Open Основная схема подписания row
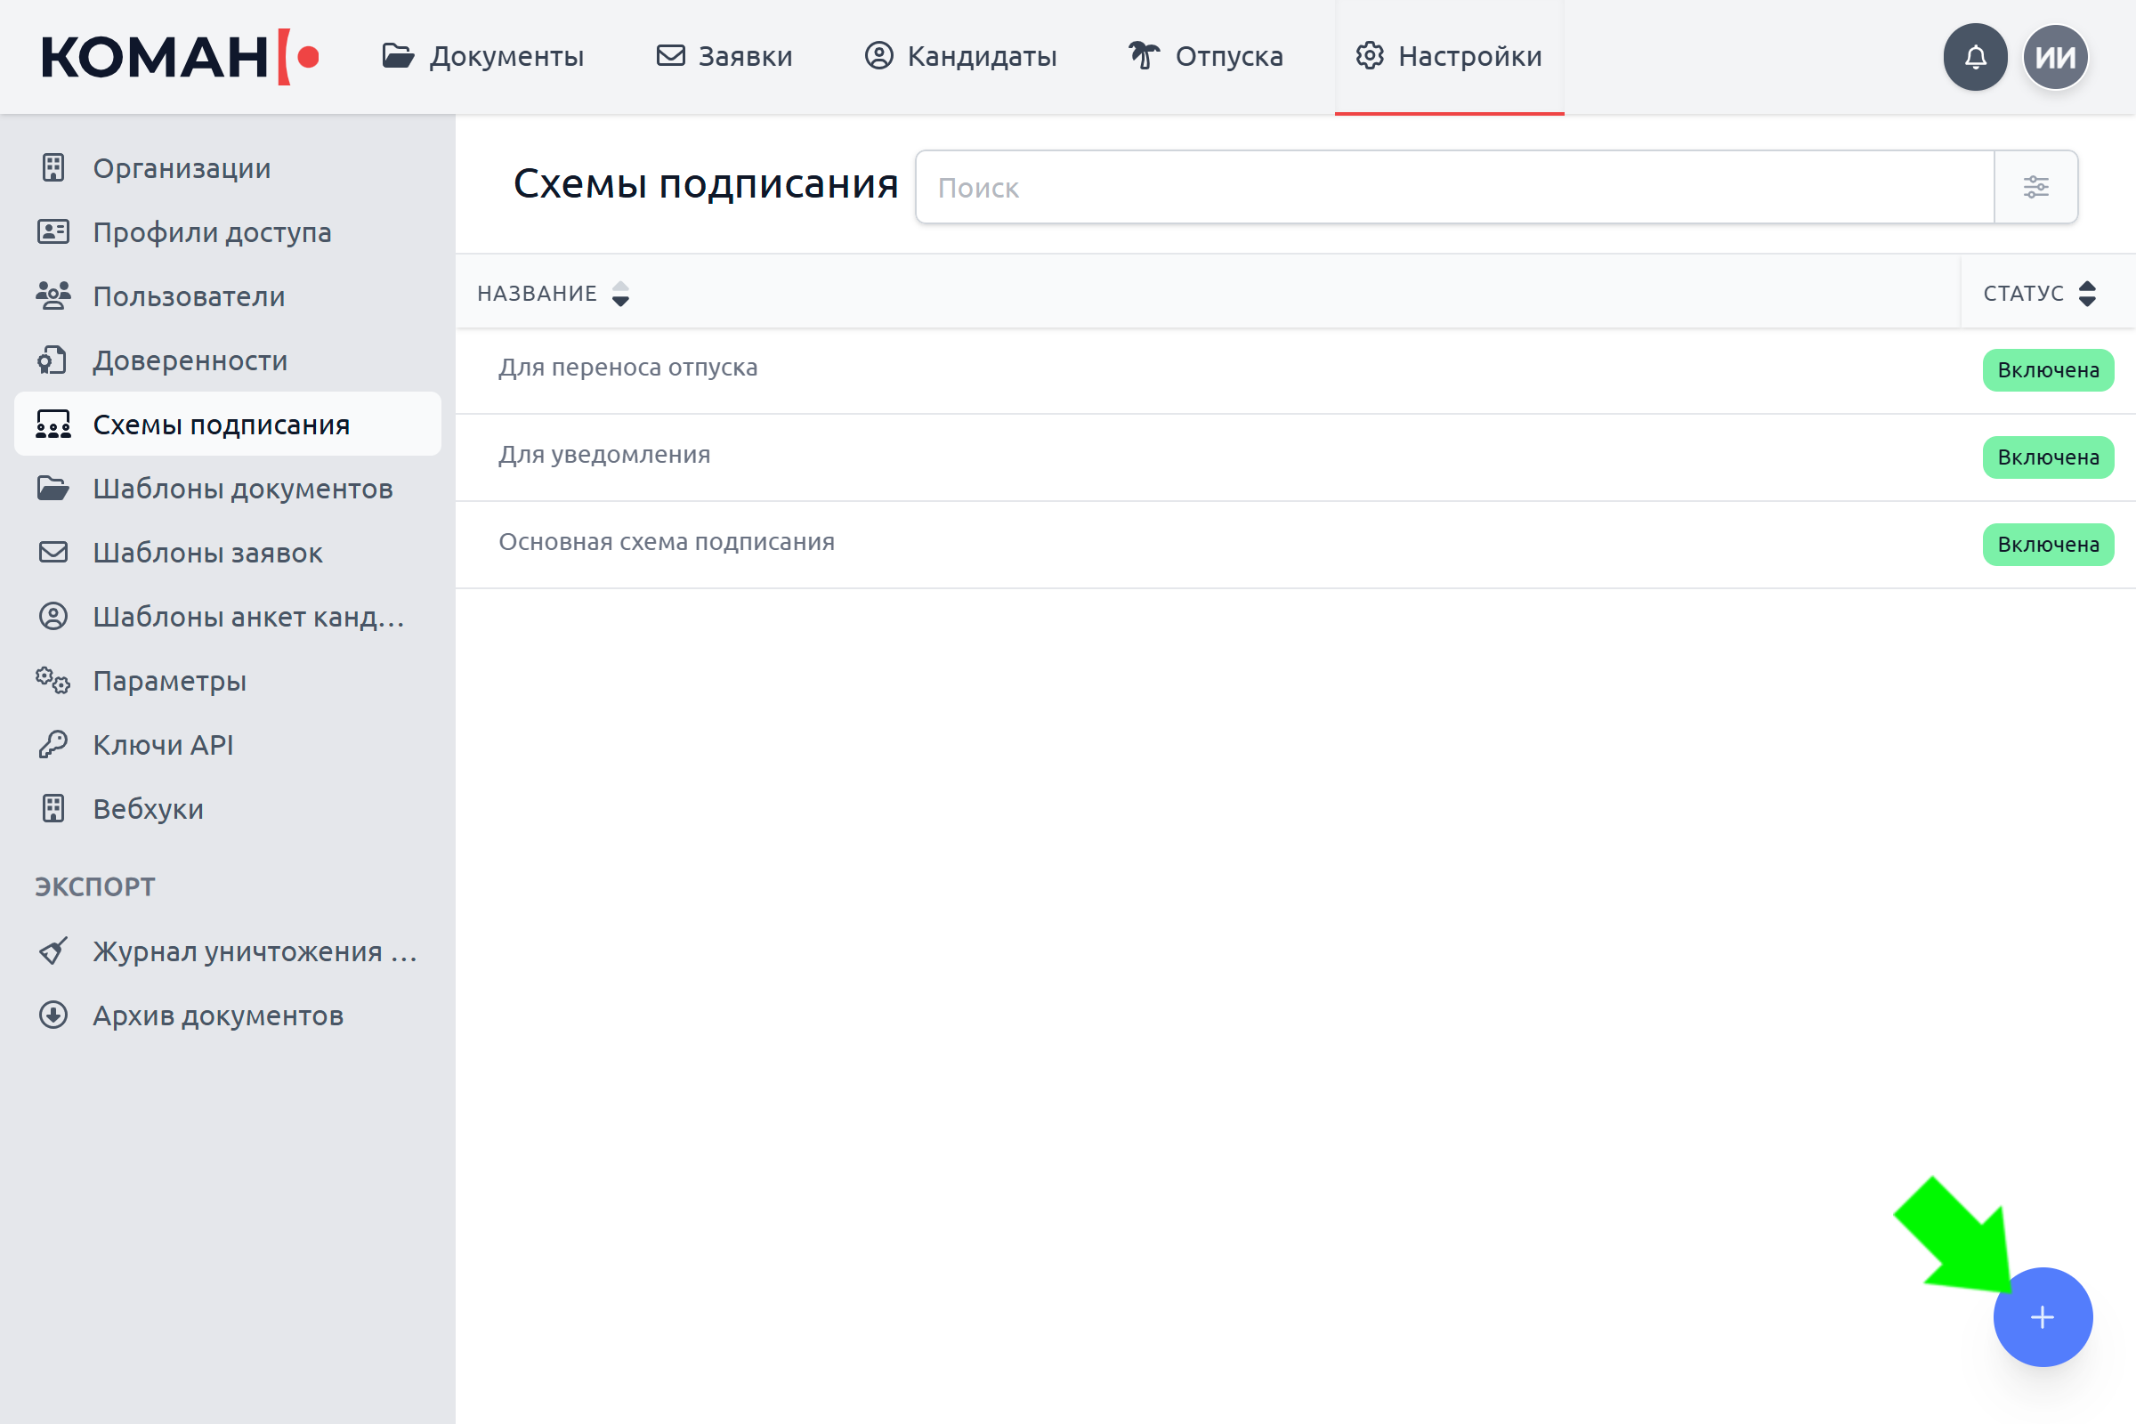 (1295, 545)
